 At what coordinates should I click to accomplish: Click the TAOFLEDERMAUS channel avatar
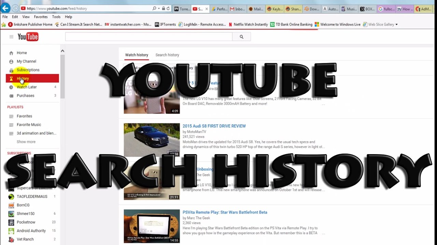tap(11, 197)
